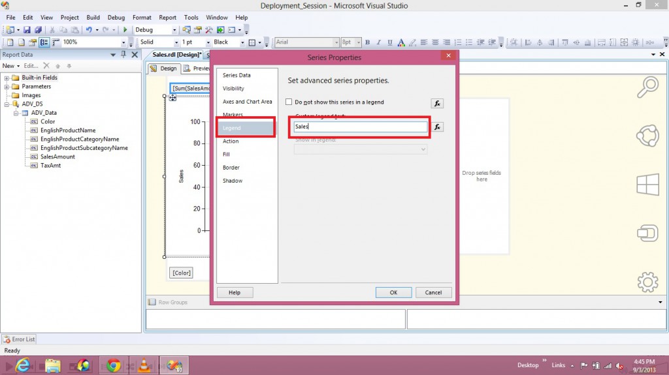
Task: Pin the Report Data panel
Action: tap(123, 55)
